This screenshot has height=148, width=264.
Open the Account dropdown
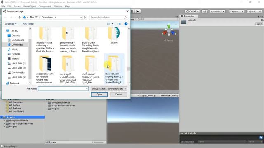[x=217, y=12]
